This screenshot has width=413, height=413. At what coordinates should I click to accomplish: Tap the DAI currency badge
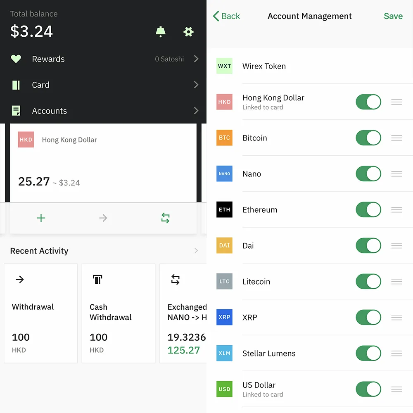(224, 245)
